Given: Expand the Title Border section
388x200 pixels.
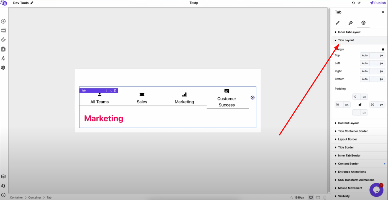Looking at the screenshot, I should tap(359, 147).
